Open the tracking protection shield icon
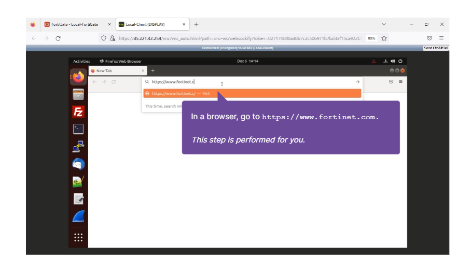This screenshot has width=471, height=272. [104, 38]
